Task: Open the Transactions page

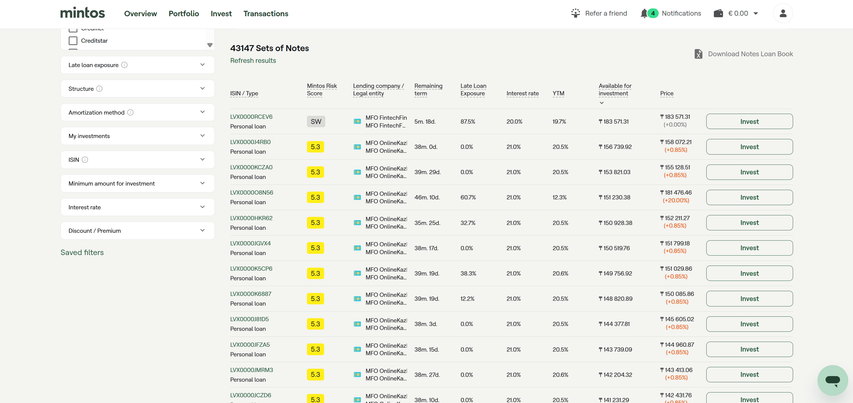Action: click(266, 14)
